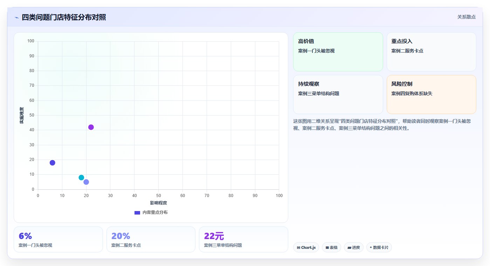Open the 高价值 quadrant card
Screen dimensions: 490x266
coord(338,52)
